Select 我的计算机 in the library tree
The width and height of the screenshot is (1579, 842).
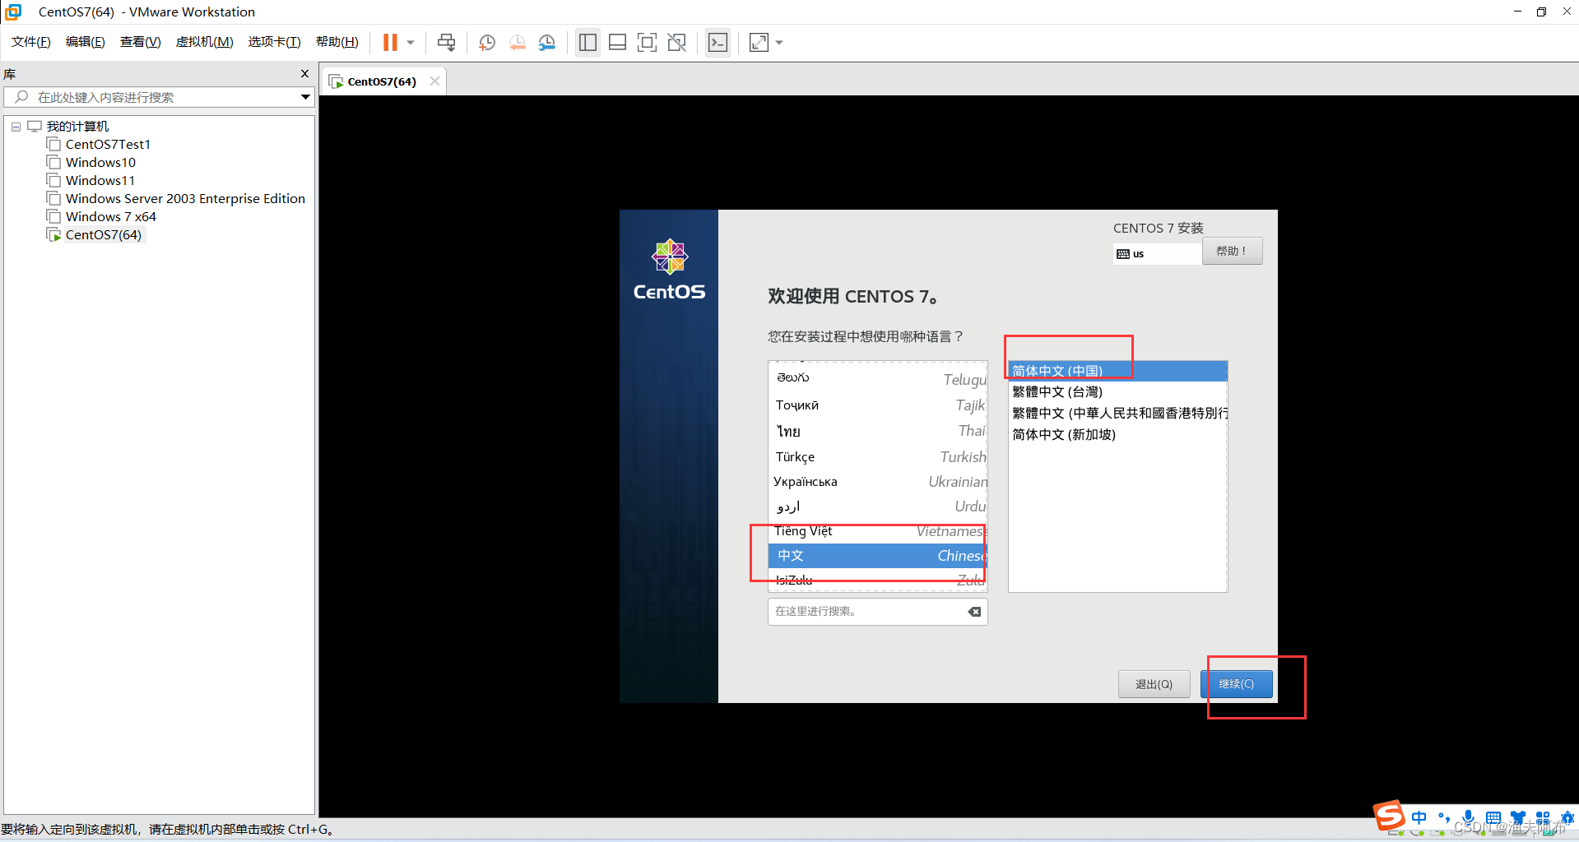(x=77, y=127)
